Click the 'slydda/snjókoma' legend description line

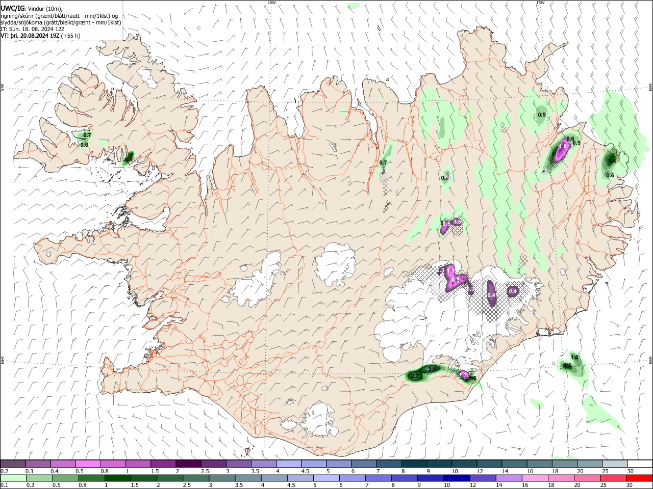tap(61, 22)
